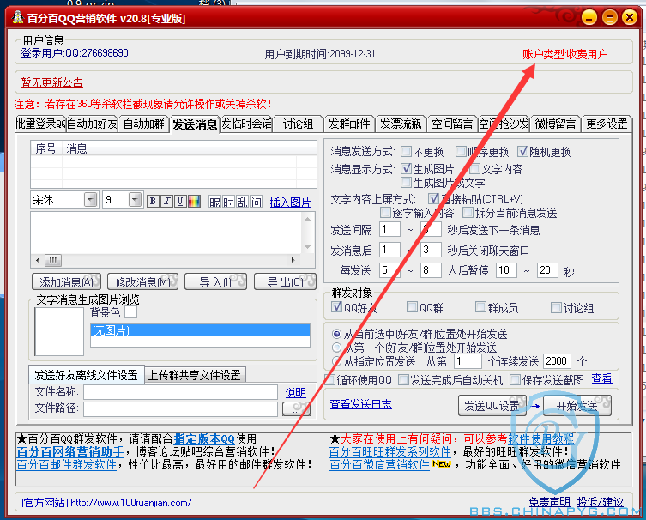The image size is (646, 520).
Task: Click the 连续发送 2000 count field
Action: click(557, 361)
